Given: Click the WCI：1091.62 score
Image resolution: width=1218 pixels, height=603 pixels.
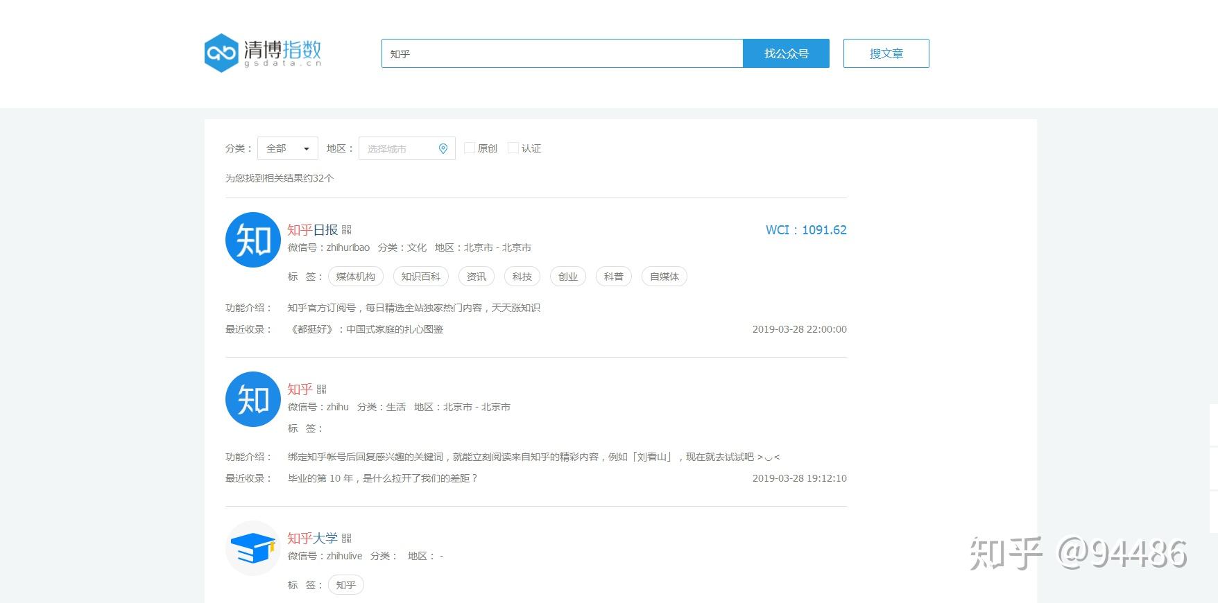Looking at the screenshot, I should pyautogui.click(x=806, y=230).
